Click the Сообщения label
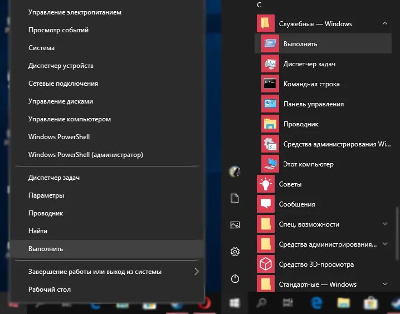The width and height of the screenshot is (400, 314). tap(297, 204)
